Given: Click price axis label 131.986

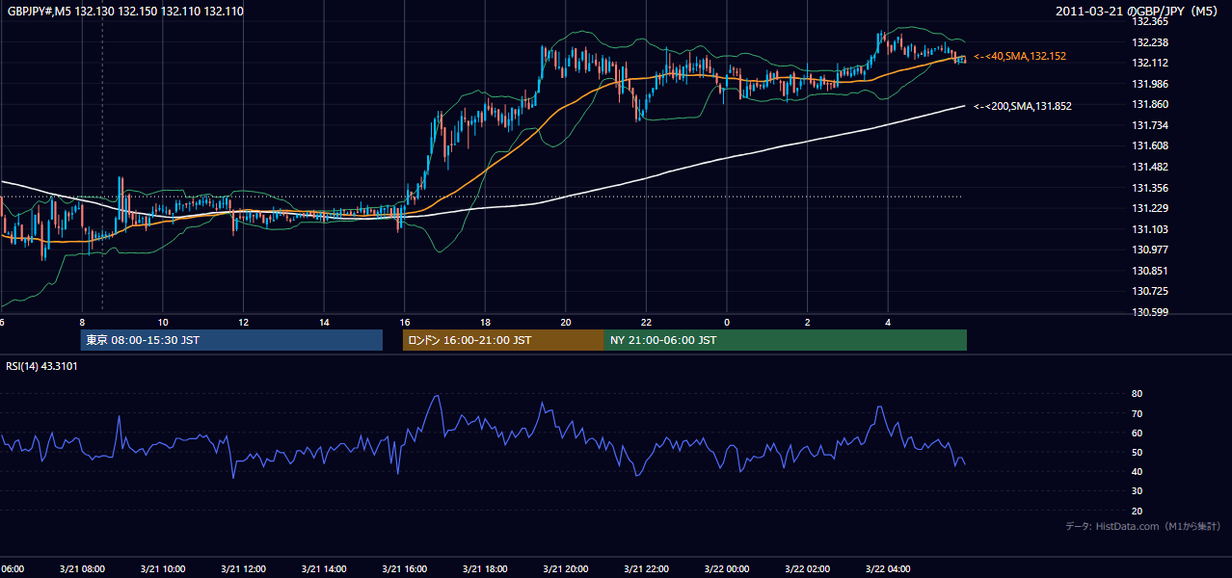Looking at the screenshot, I should coord(1149,84).
